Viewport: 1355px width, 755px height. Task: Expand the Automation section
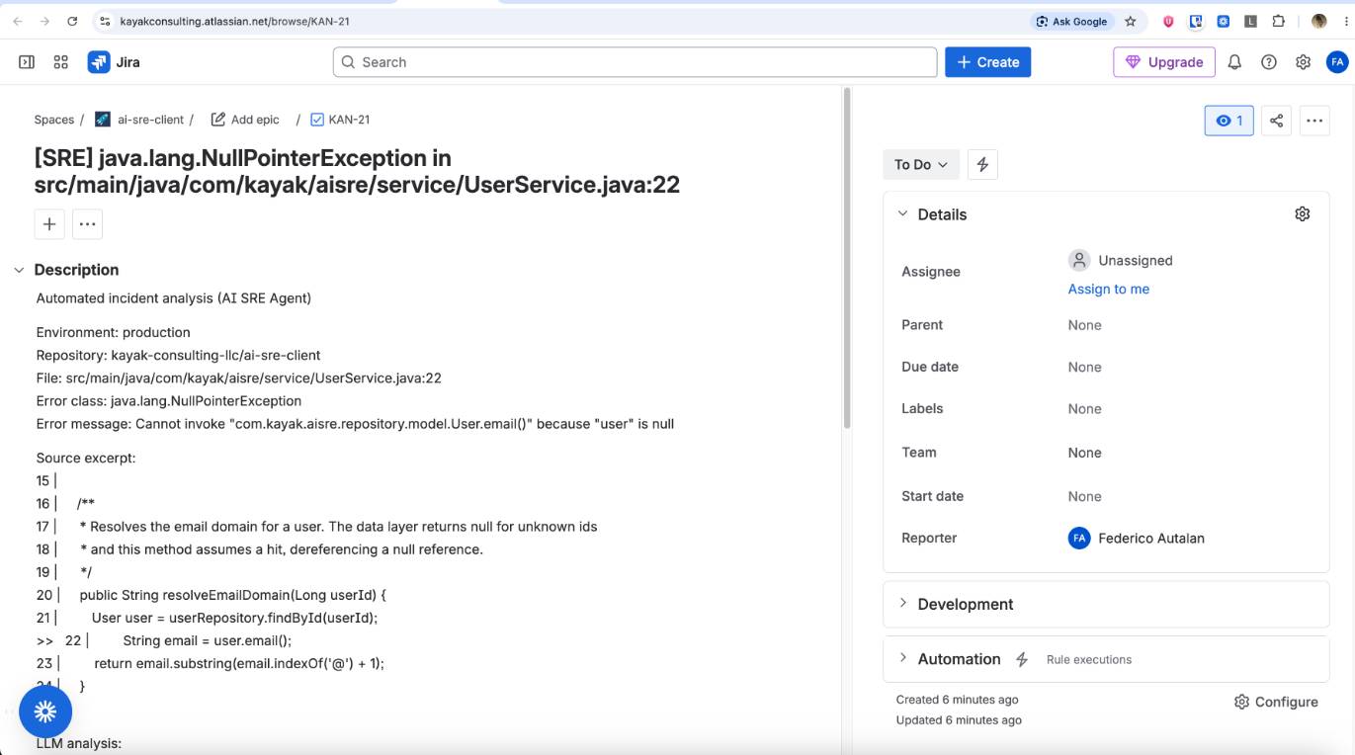coord(902,659)
